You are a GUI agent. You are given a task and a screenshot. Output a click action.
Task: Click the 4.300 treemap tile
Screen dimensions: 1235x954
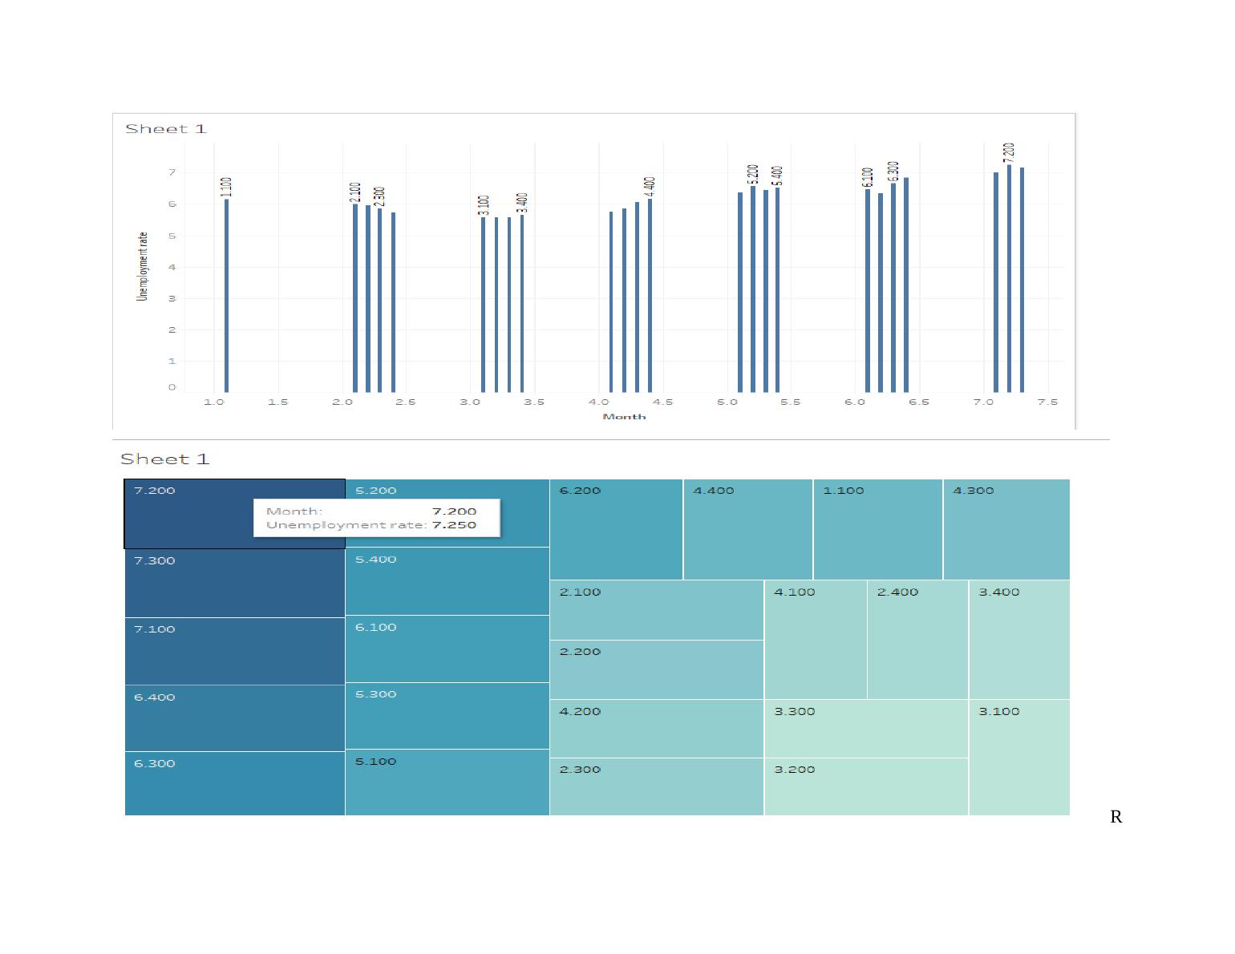(1006, 530)
